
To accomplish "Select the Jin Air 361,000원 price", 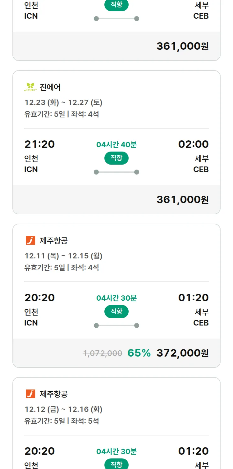I will (182, 199).
